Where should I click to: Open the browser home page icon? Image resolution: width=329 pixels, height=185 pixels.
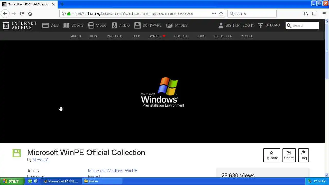(x=30, y=14)
